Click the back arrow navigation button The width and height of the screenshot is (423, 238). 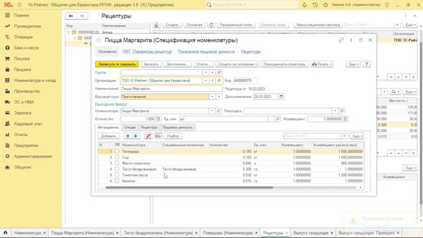click(71, 16)
